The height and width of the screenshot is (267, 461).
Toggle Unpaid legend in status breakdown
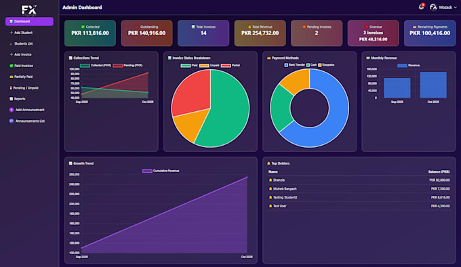click(x=209, y=66)
